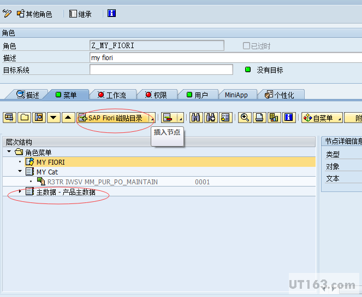362x297 pixels.
Task: Click the delete node icon with red minus
Action: (168, 118)
